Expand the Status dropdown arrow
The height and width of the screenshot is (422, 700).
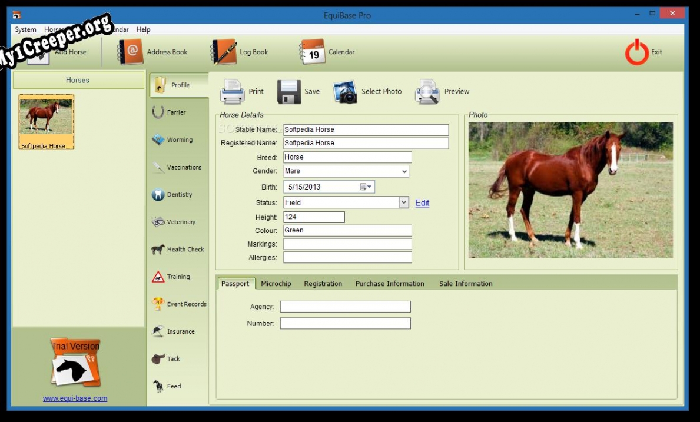tap(404, 202)
